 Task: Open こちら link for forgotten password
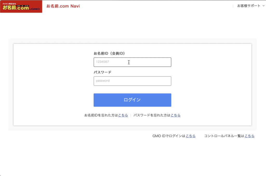[x=175, y=115]
